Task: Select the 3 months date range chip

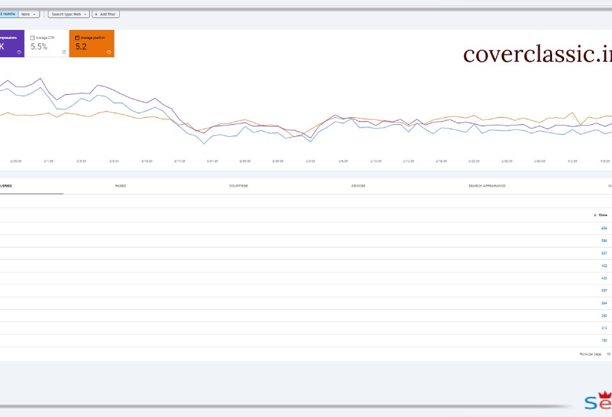Action: tap(8, 14)
